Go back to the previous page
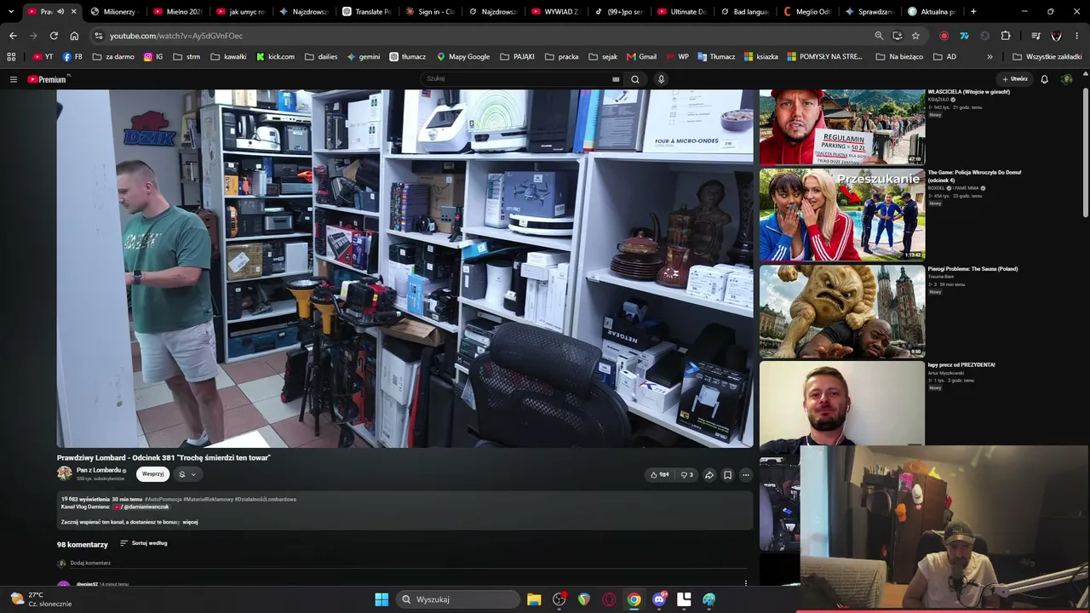1090x613 pixels. coord(13,36)
